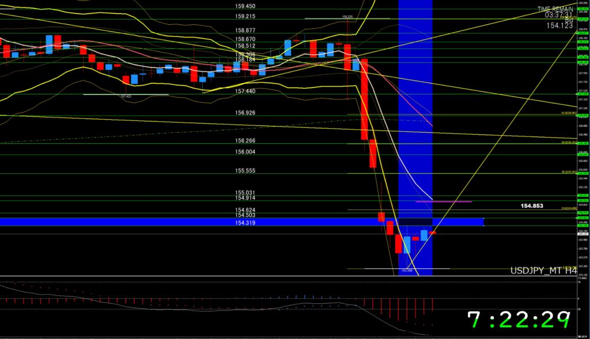Click the 159.225 swing high marker
Screen dimensions: 590x339
pos(347,17)
